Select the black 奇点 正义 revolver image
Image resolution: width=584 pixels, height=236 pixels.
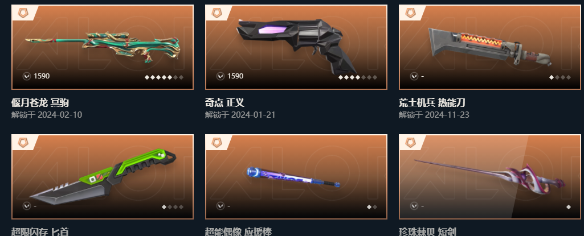[297, 45]
